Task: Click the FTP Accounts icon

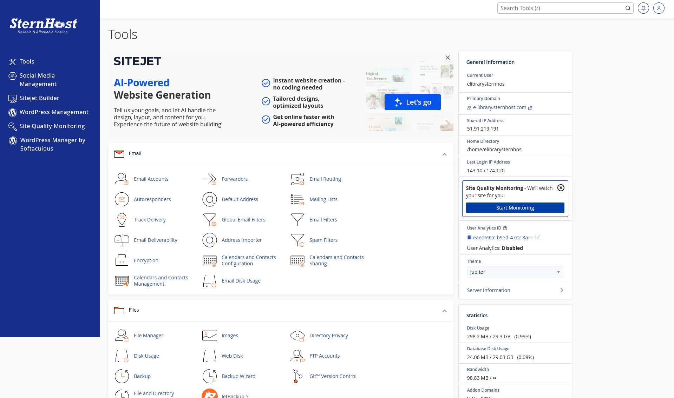Action: pos(297,356)
